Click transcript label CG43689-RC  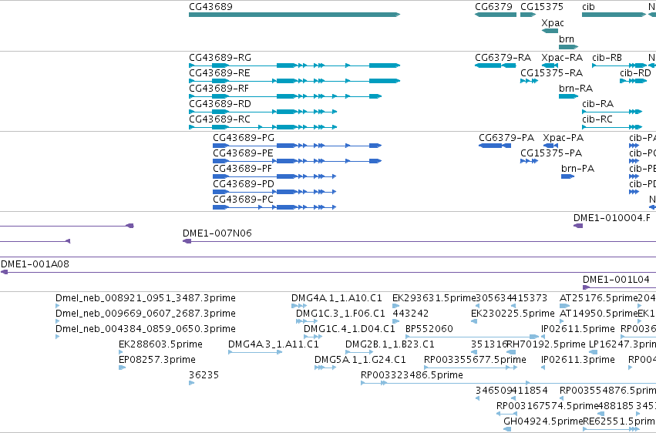(220, 119)
